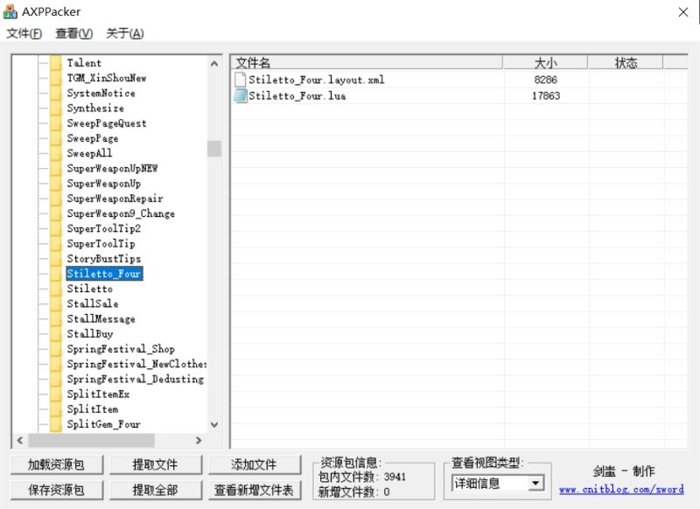Click the Stiletto_Four folder icon
The height and width of the screenshot is (509, 700).
point(56,274)
